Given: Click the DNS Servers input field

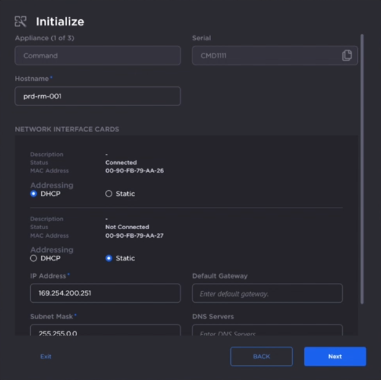Looking at the screenshot, I should pos(267,331).
